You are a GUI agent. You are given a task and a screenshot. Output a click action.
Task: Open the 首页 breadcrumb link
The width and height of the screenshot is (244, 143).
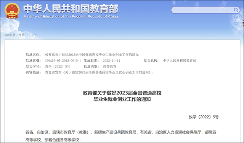pos(21,35)
